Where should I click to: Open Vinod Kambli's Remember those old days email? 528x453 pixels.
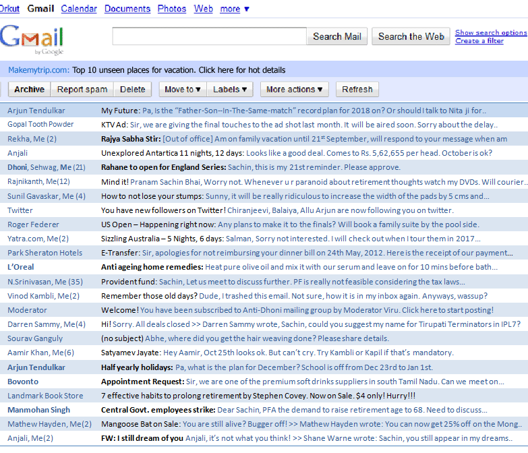(x=264, y=295)
